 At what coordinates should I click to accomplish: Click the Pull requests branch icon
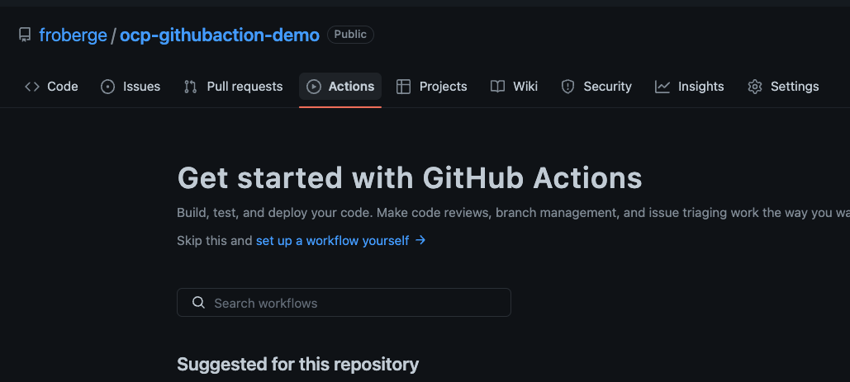click(190, 87)
